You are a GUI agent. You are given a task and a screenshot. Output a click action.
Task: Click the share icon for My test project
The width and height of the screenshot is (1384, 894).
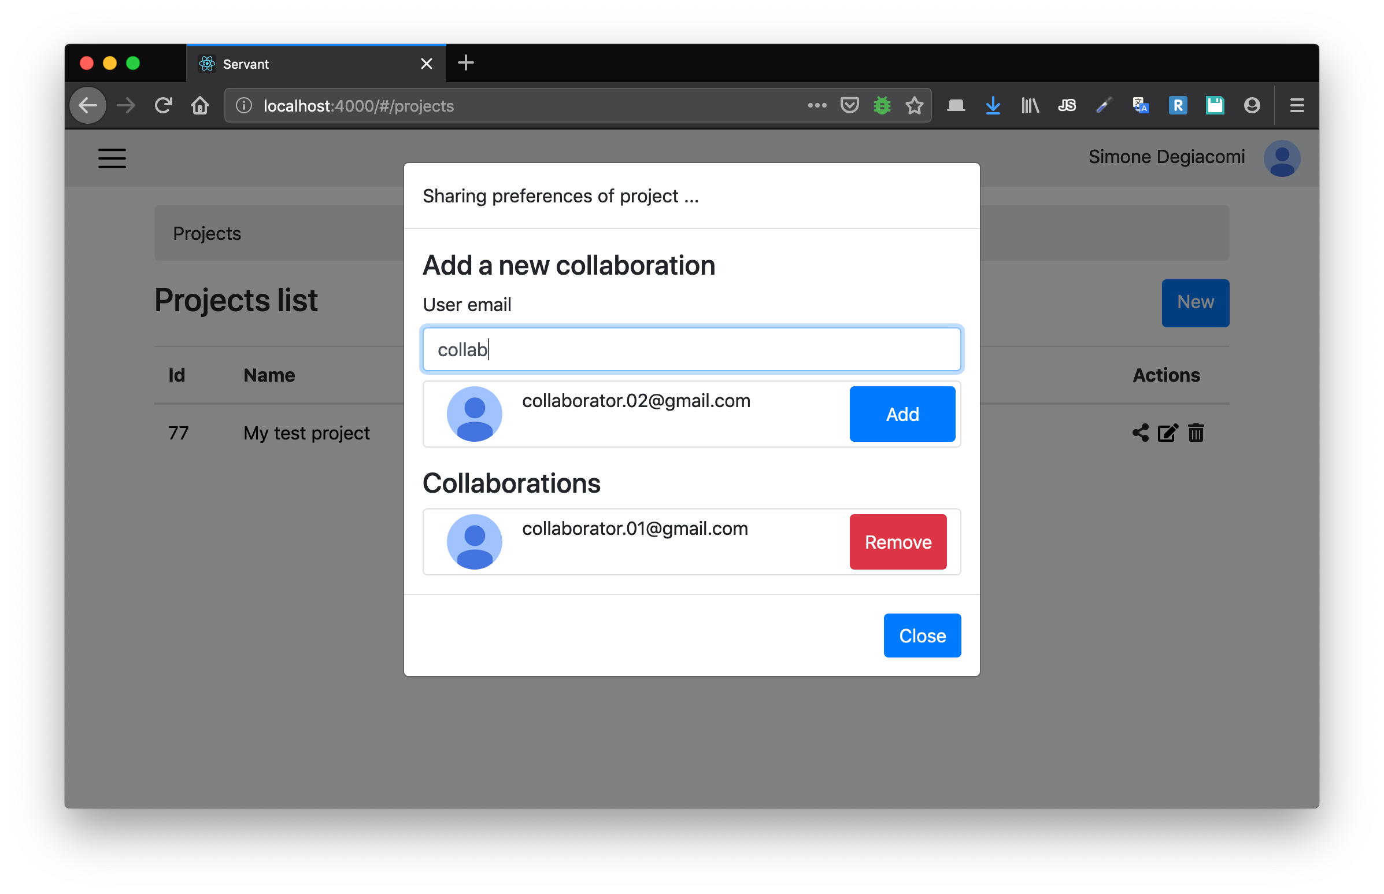click(x=1139, y=433)
